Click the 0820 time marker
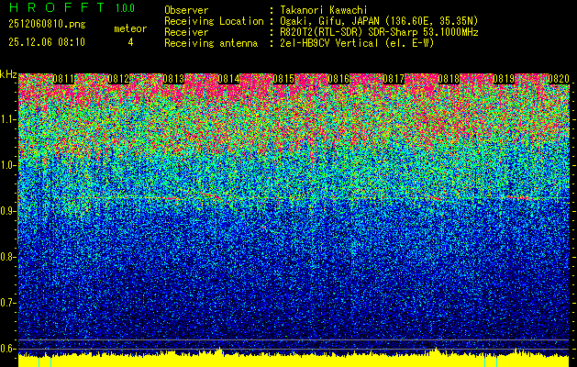 tap(558, 79)
